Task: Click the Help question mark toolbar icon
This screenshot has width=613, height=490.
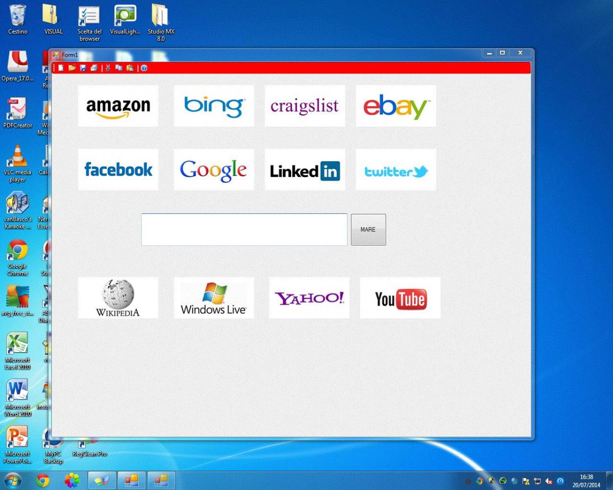Action: pyautogui.click(x=144, y=68)
